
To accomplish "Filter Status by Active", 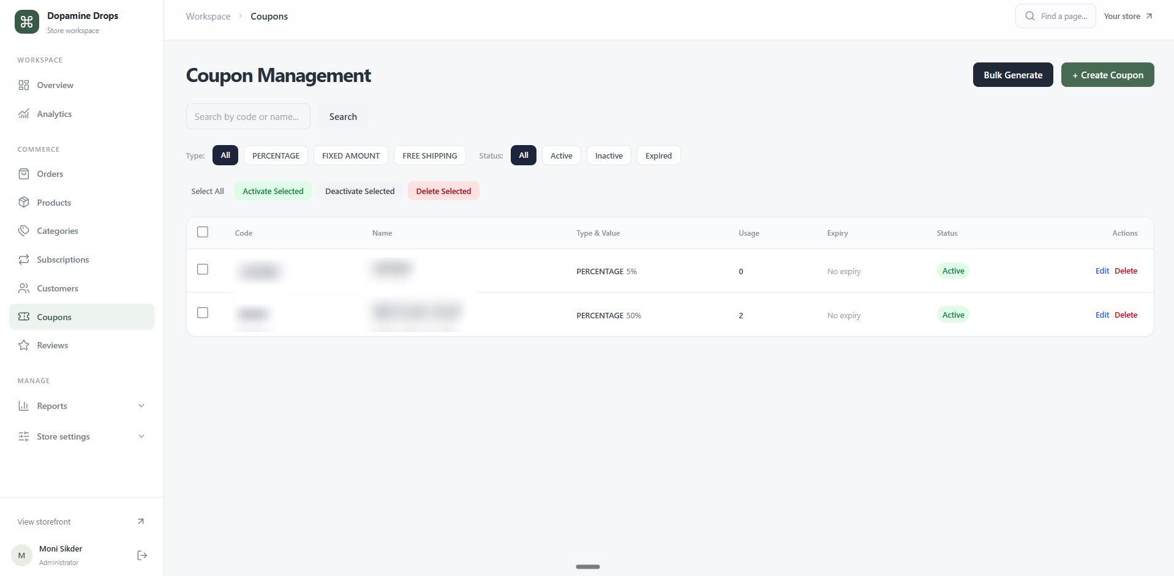I will point(562,155).
